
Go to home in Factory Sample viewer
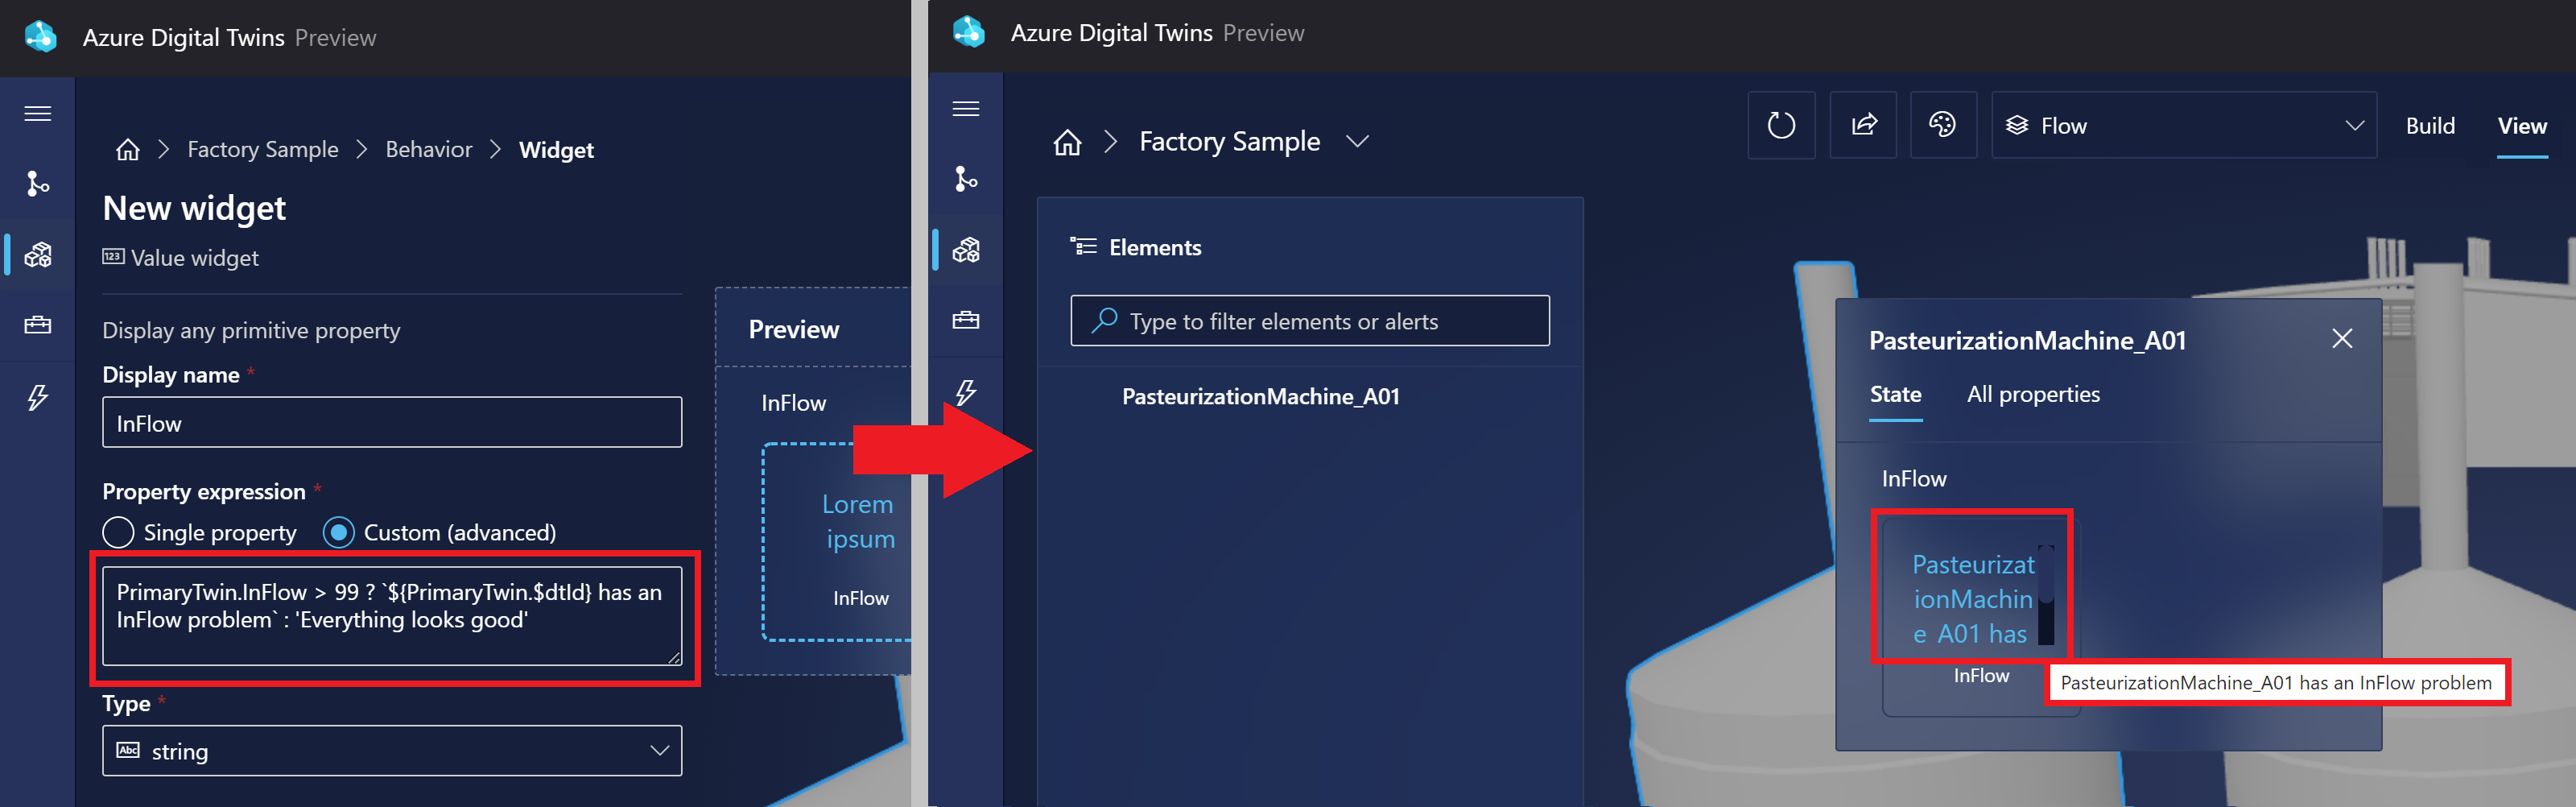1068,142
